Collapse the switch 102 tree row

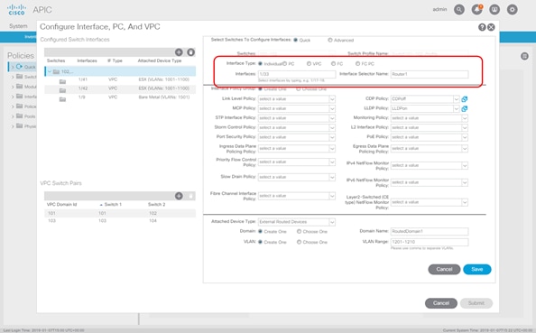[x=50, y=71]
